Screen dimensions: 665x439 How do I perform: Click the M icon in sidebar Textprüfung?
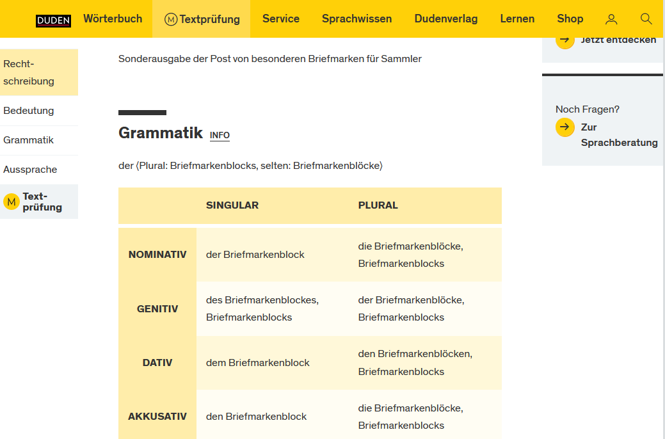12,202
